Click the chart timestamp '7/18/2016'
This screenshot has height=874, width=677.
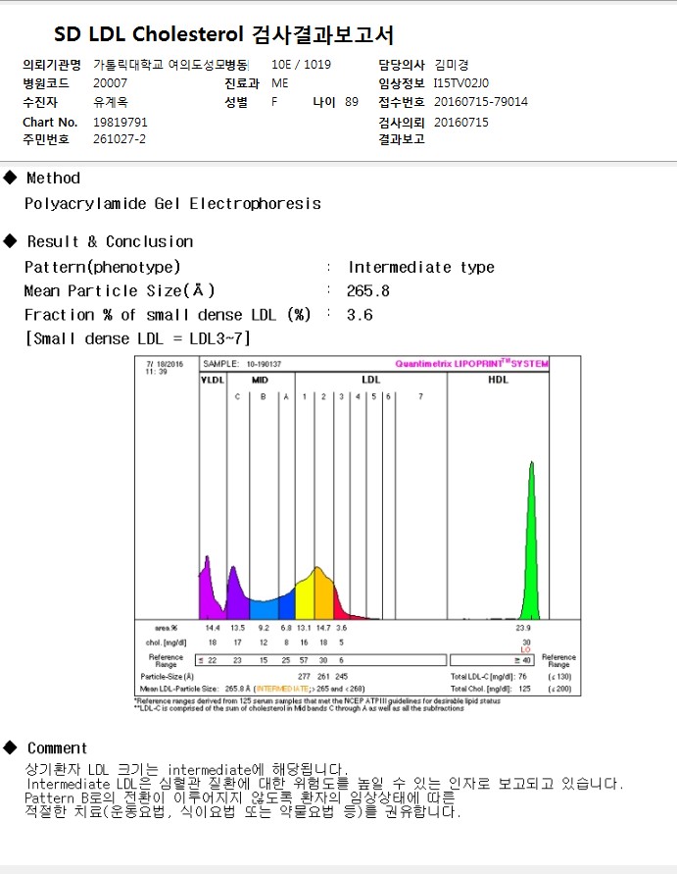(x=165, y=364)
